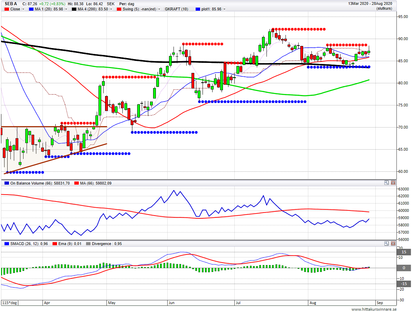Click the 'C: 87,26' closing price value
Screen dimensions: 412x311
30,4
